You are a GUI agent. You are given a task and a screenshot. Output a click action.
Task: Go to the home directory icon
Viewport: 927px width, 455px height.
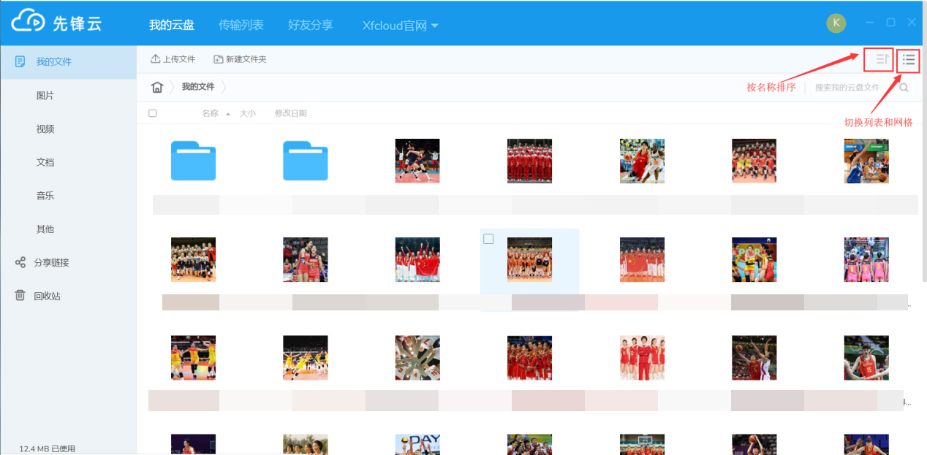[x=156, y=87]
